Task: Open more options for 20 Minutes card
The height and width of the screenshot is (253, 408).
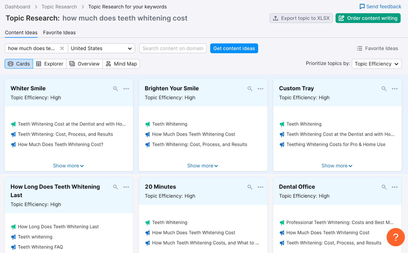Action: pyautogui.click(x=260, y=187)
